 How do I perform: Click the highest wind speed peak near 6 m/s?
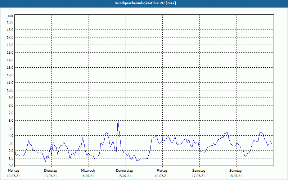pyautogui.click(x=118, y=120)
